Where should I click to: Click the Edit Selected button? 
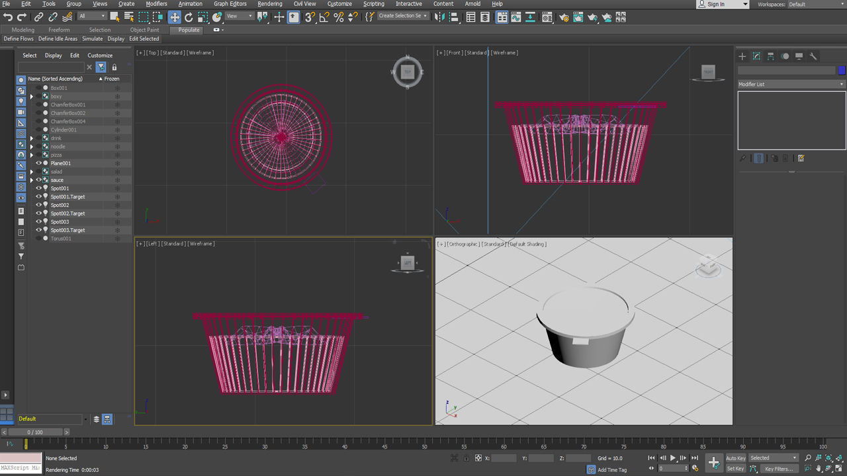(144, 39)
